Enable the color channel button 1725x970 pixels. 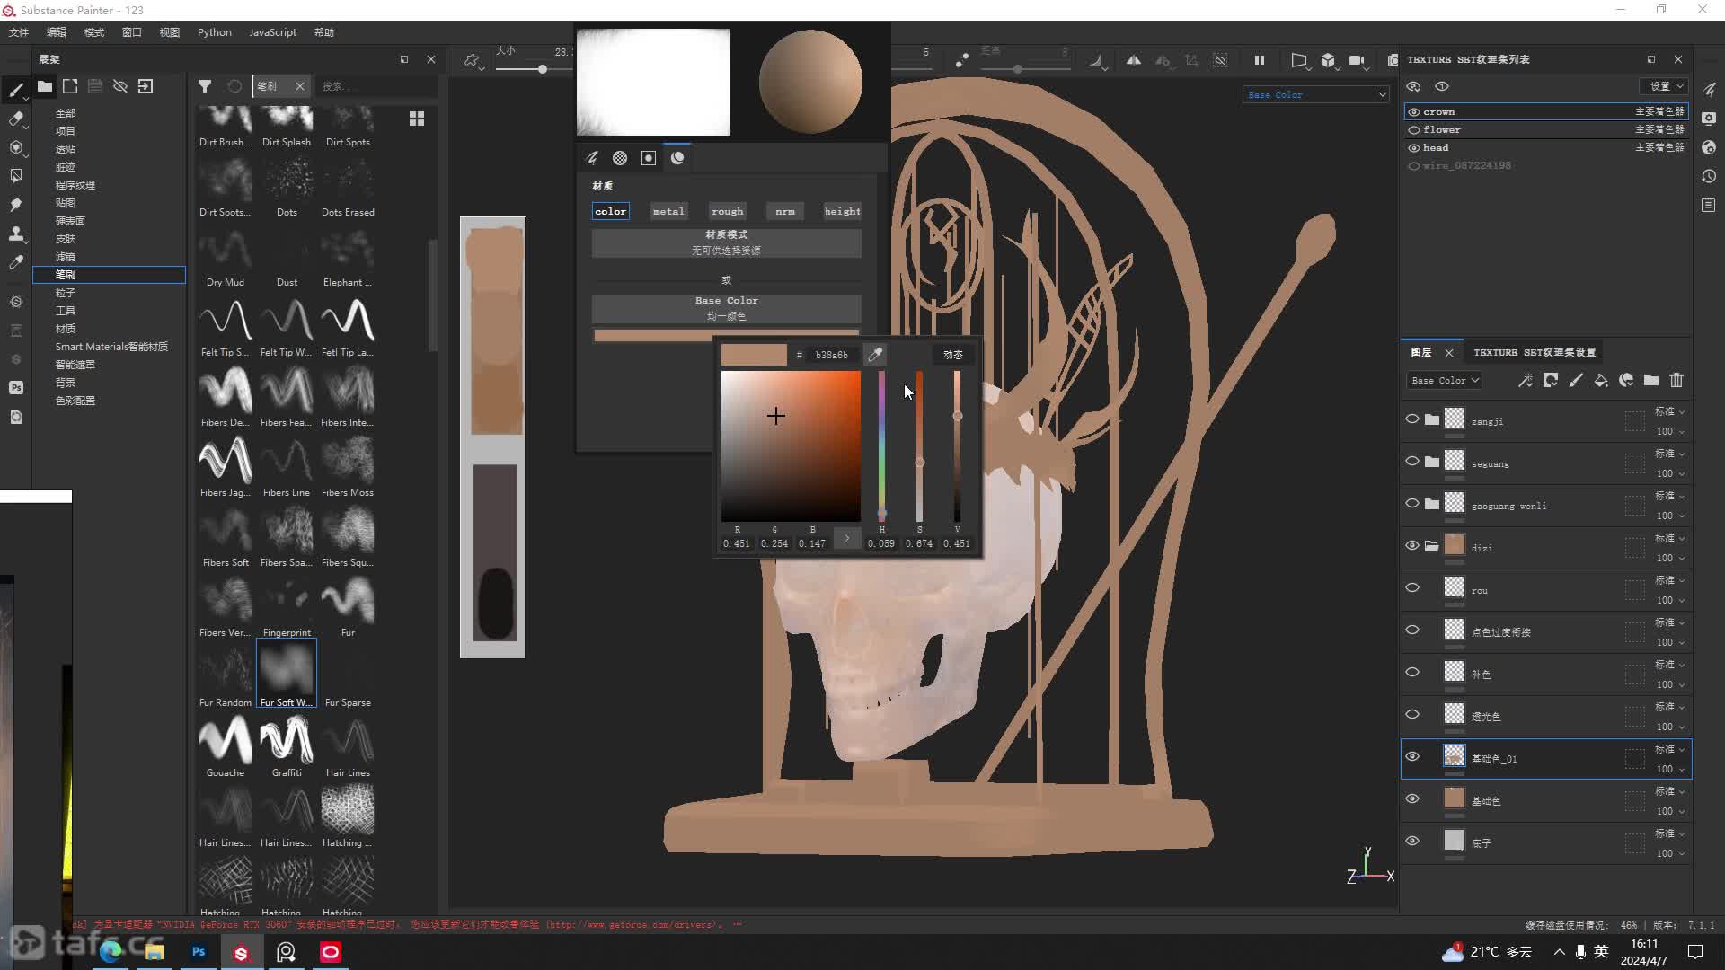pyautogui.click(x=611, y=211)
